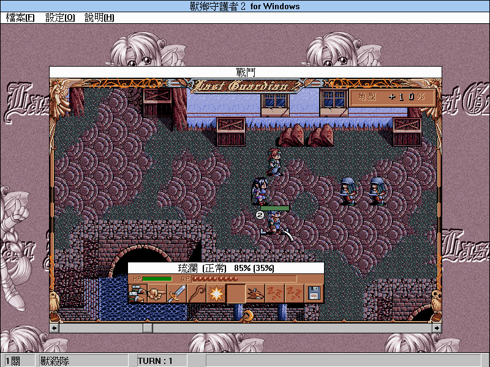490x367 pixels.
Task: Choose the pointing hand command icon
Action: 157,294
